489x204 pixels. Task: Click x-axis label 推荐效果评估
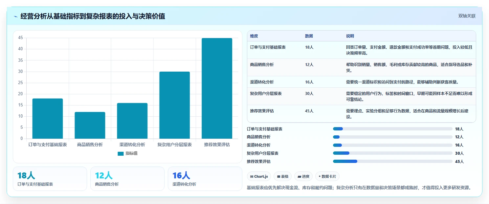click(x=217, y=145)
